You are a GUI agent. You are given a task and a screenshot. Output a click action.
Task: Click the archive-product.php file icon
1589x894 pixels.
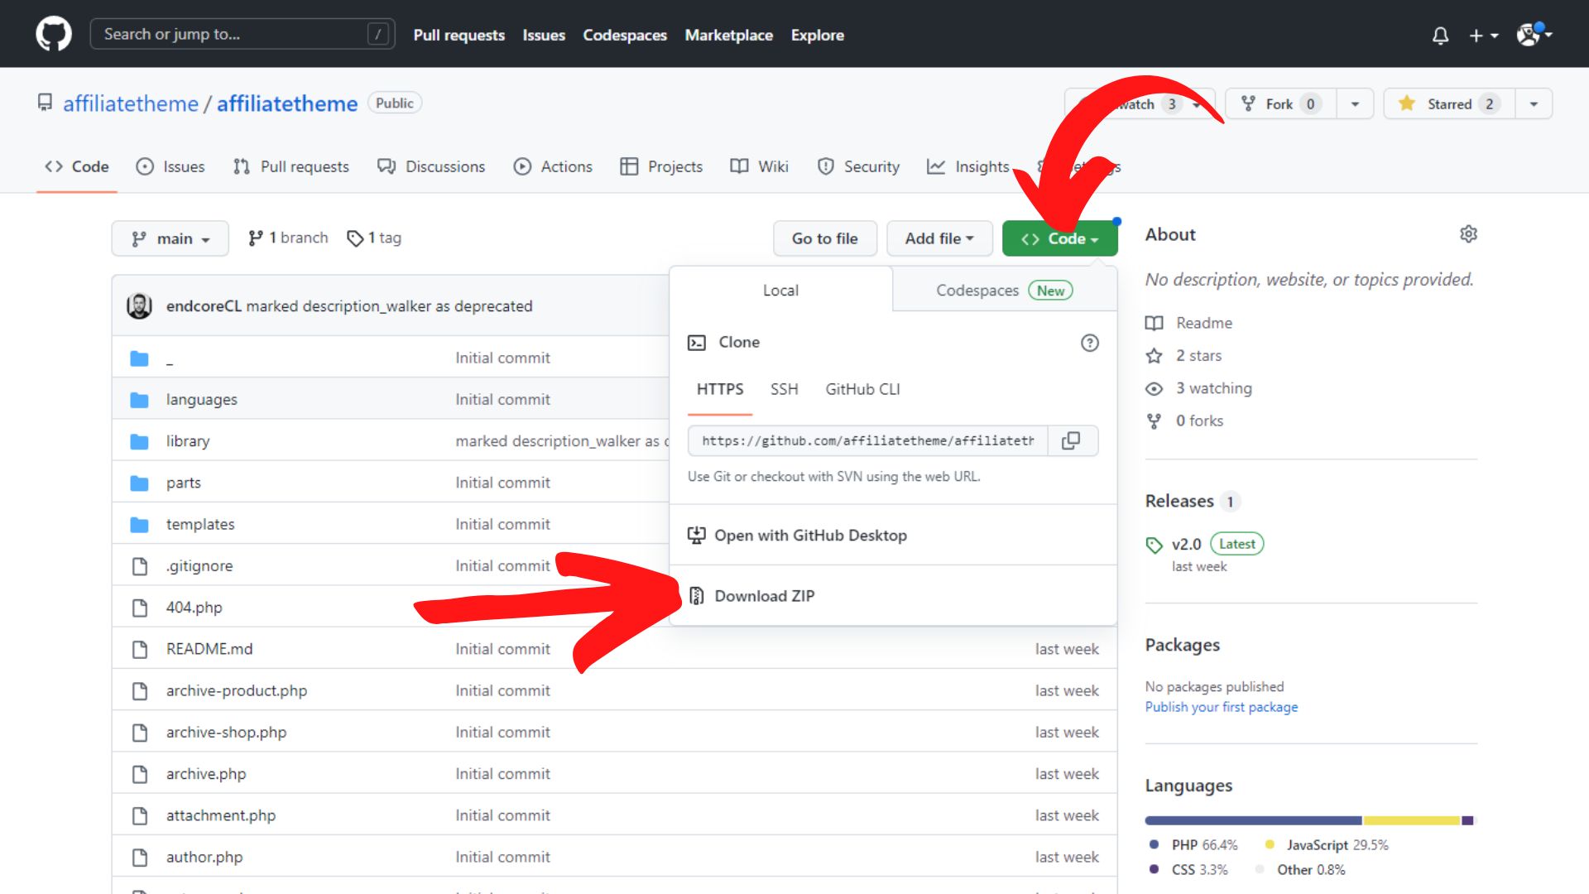pos(140,690)
